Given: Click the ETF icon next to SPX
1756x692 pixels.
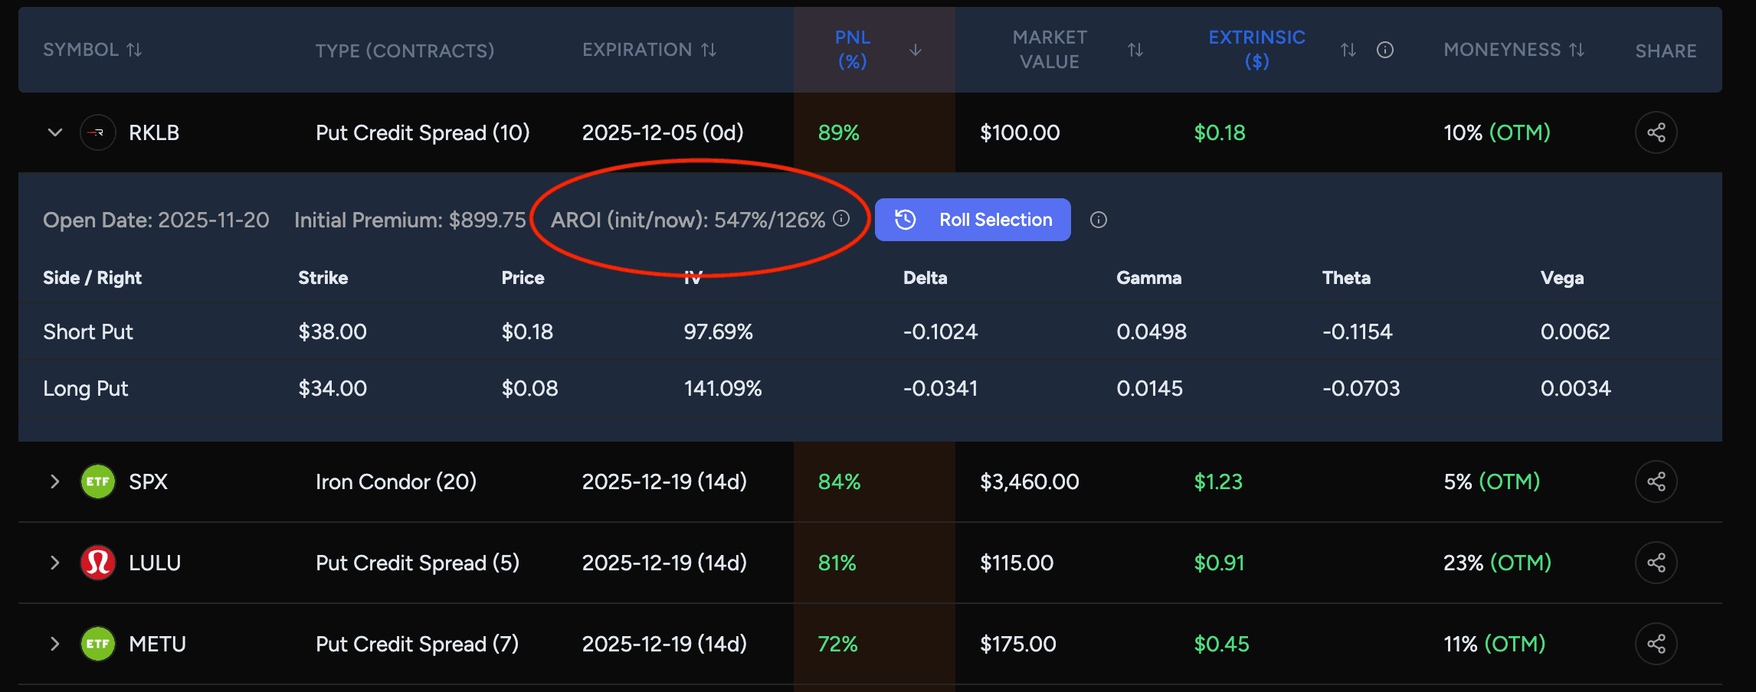Looking at the screenshot, I should coord(97,481).
